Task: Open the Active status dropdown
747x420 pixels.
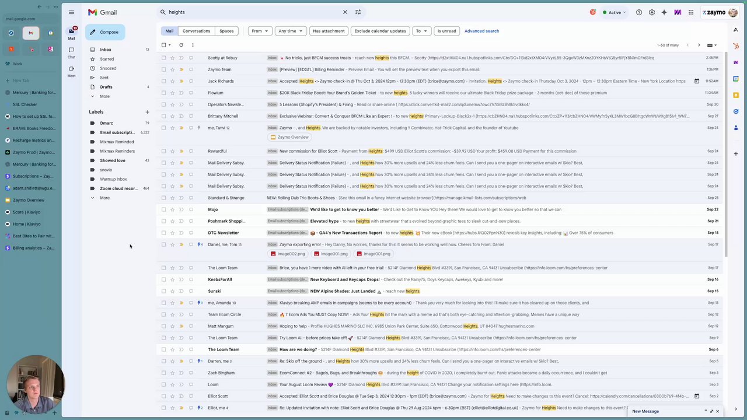Action: 614,12
